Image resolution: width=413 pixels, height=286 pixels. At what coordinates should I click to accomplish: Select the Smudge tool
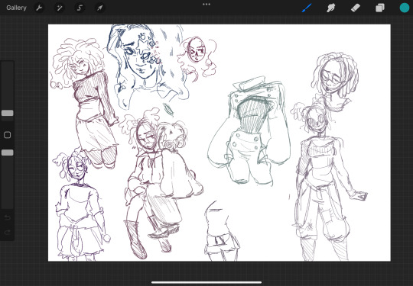click(x=331, y=8)
